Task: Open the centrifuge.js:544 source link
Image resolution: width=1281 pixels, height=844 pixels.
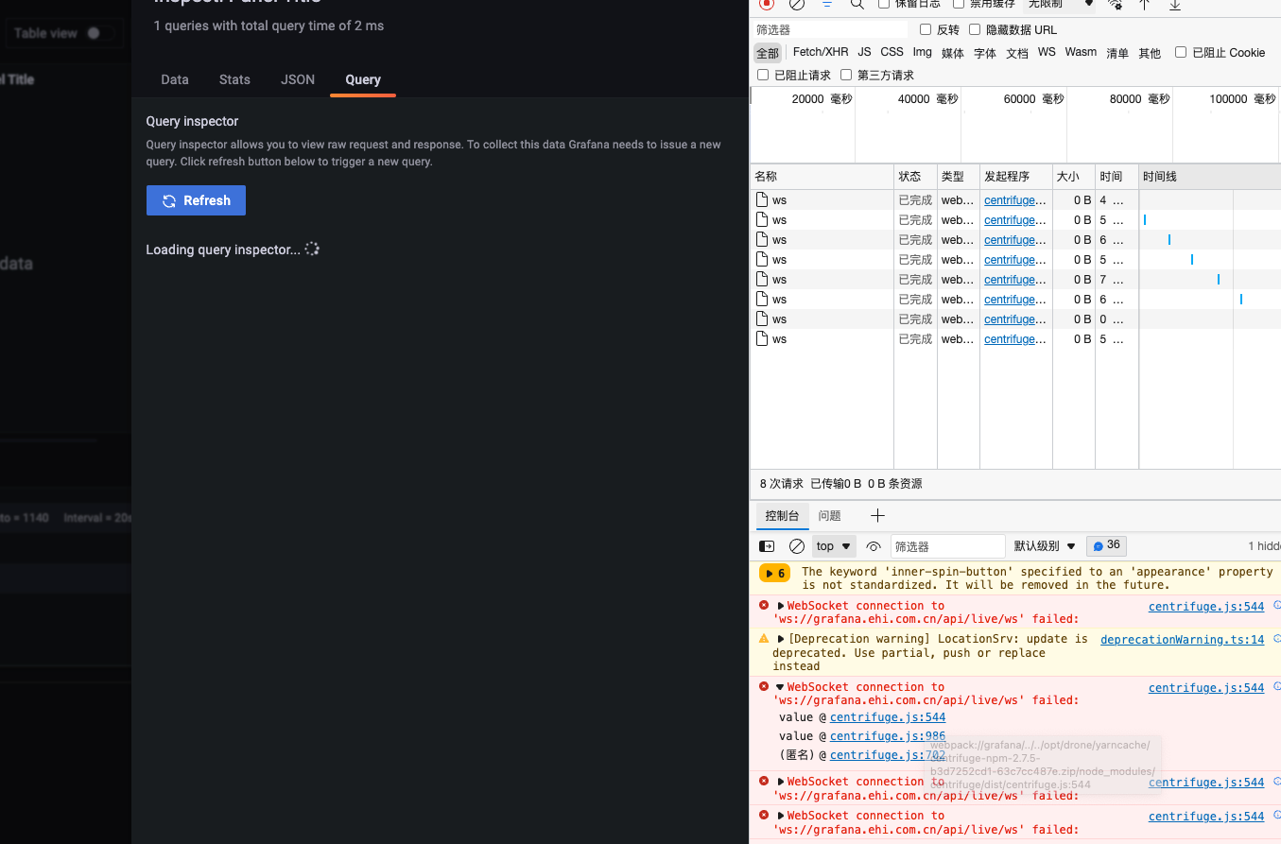Action: (1205, 606)
